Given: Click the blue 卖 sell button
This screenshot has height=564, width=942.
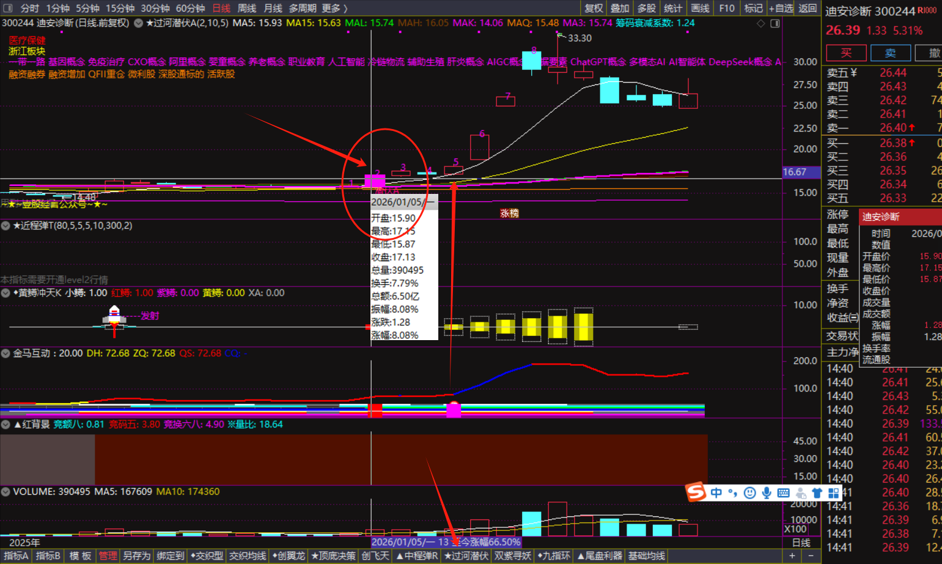Looking at the screenshot, I should pyautogui.click(x=891, y=53).
